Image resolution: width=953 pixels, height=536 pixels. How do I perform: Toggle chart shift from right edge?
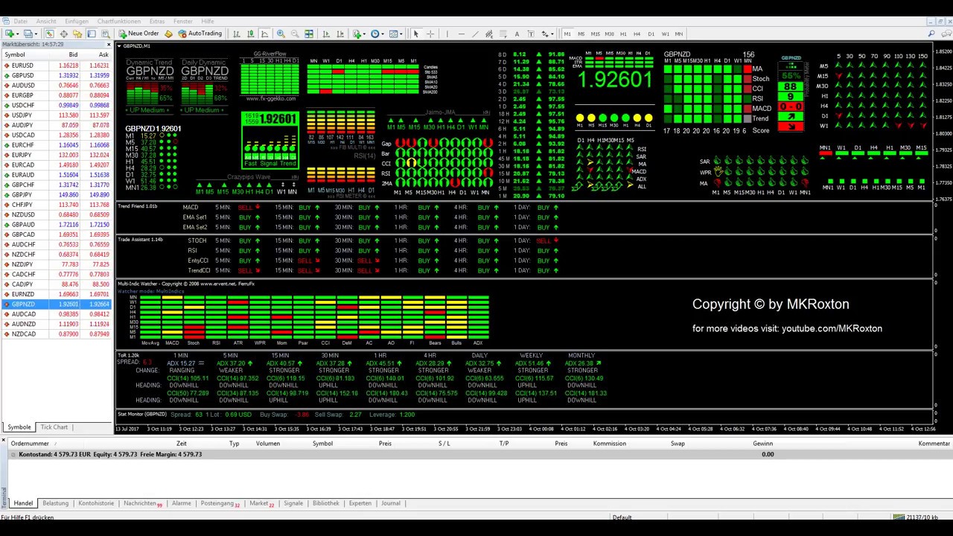tap(340, 33)
